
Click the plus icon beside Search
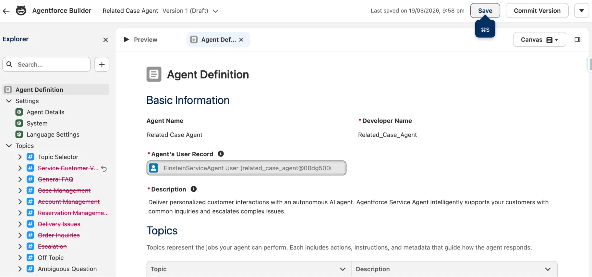pyautogui.click(x=102, y=64)
